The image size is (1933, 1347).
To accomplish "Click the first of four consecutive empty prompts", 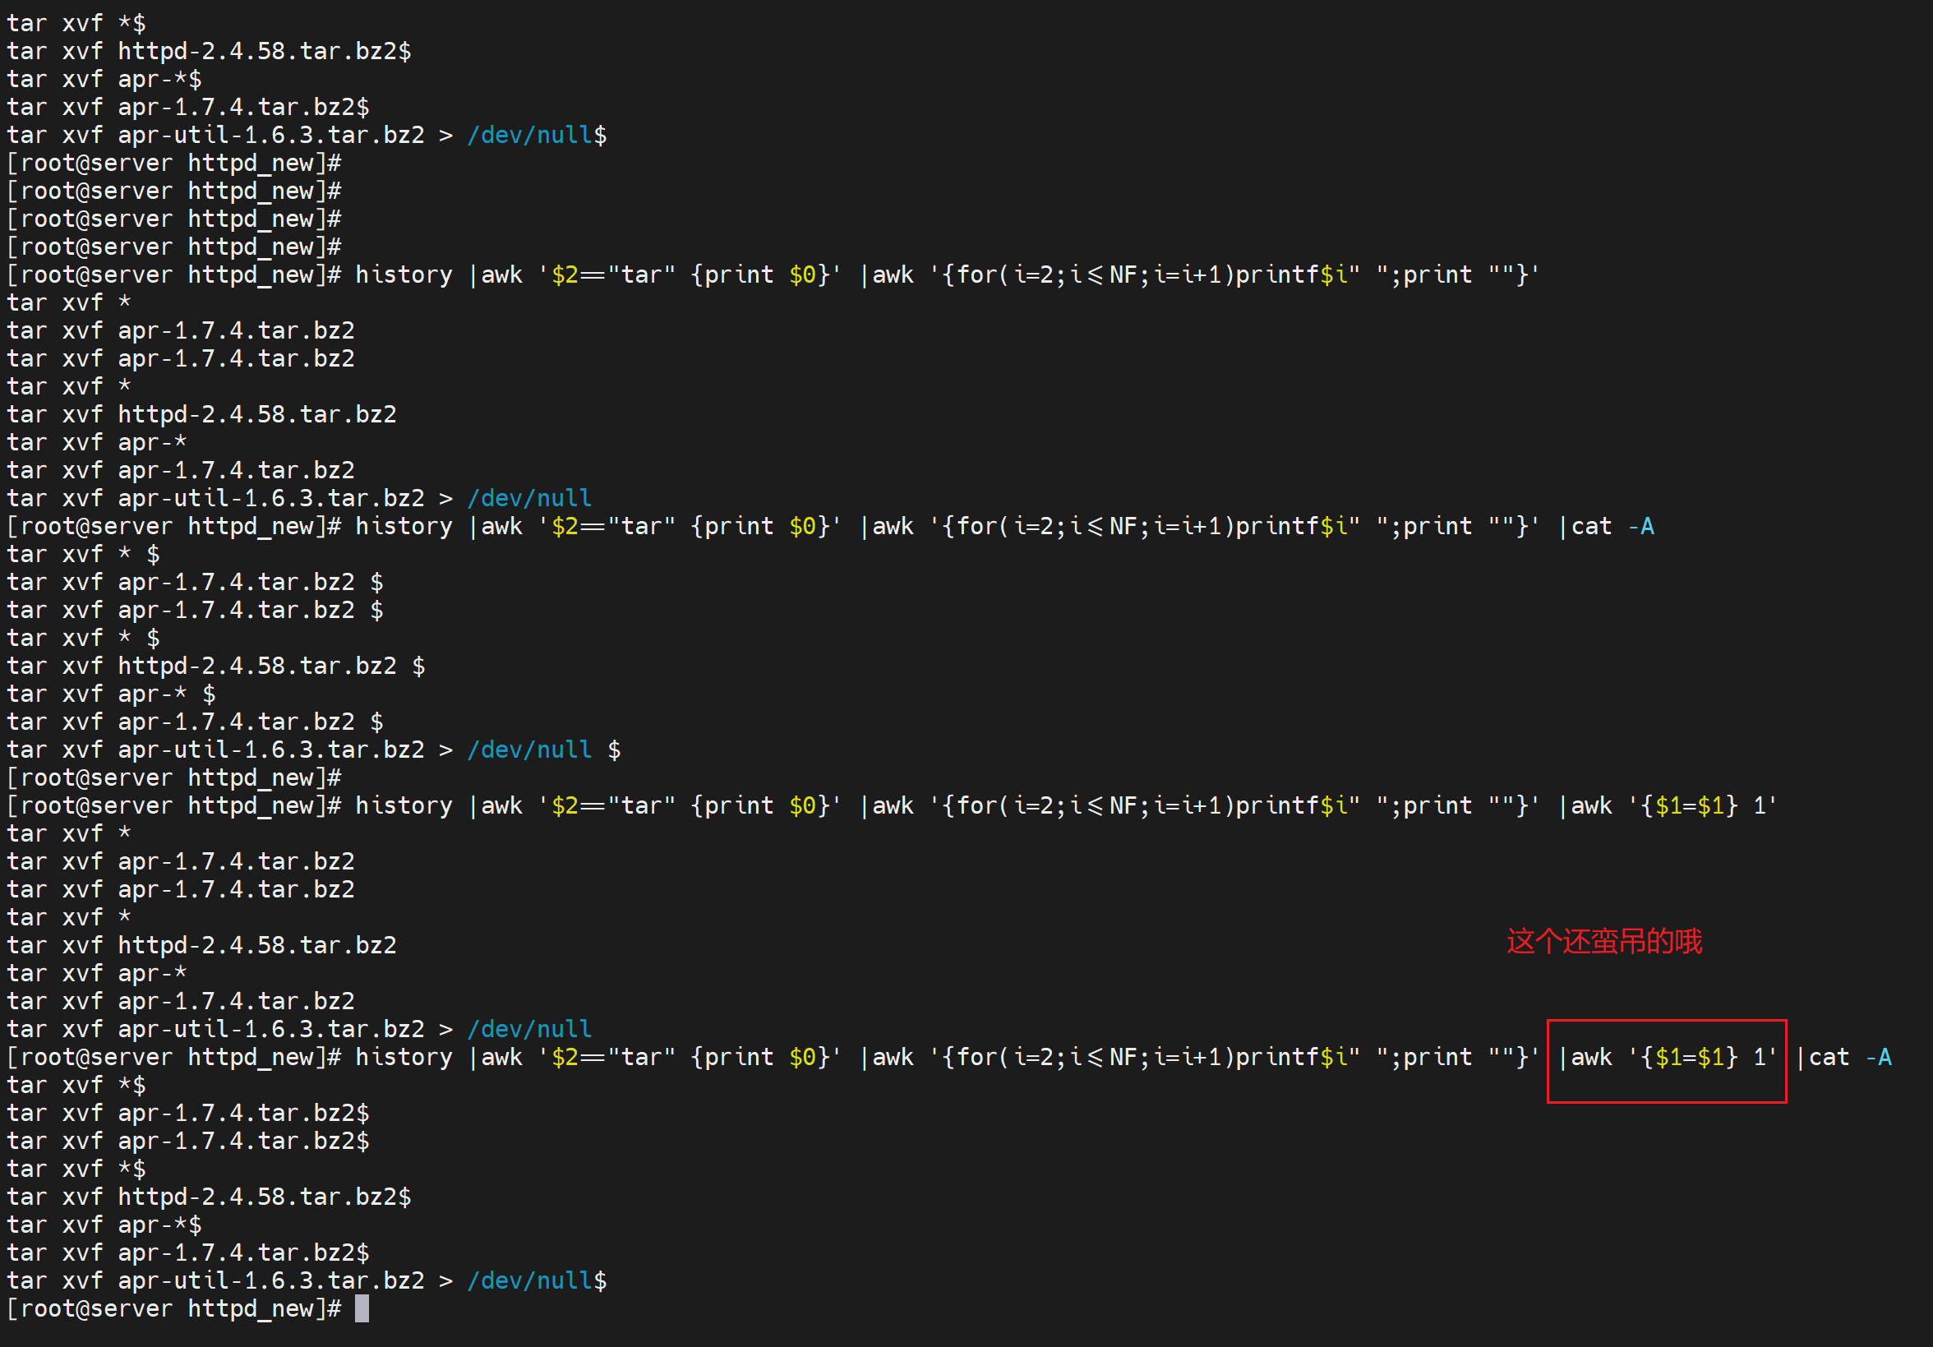I will point(173,164).
